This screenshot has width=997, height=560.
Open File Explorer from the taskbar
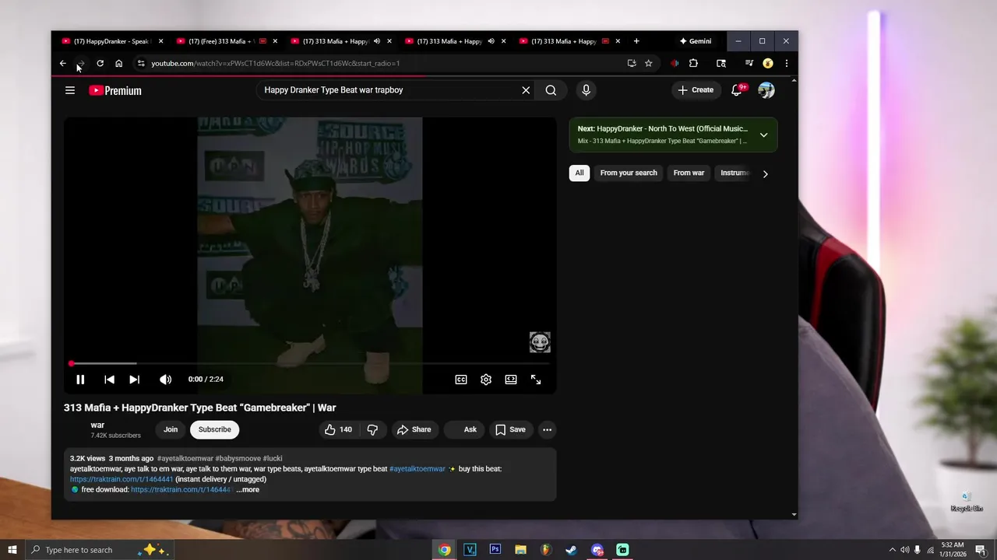point(520,550)
